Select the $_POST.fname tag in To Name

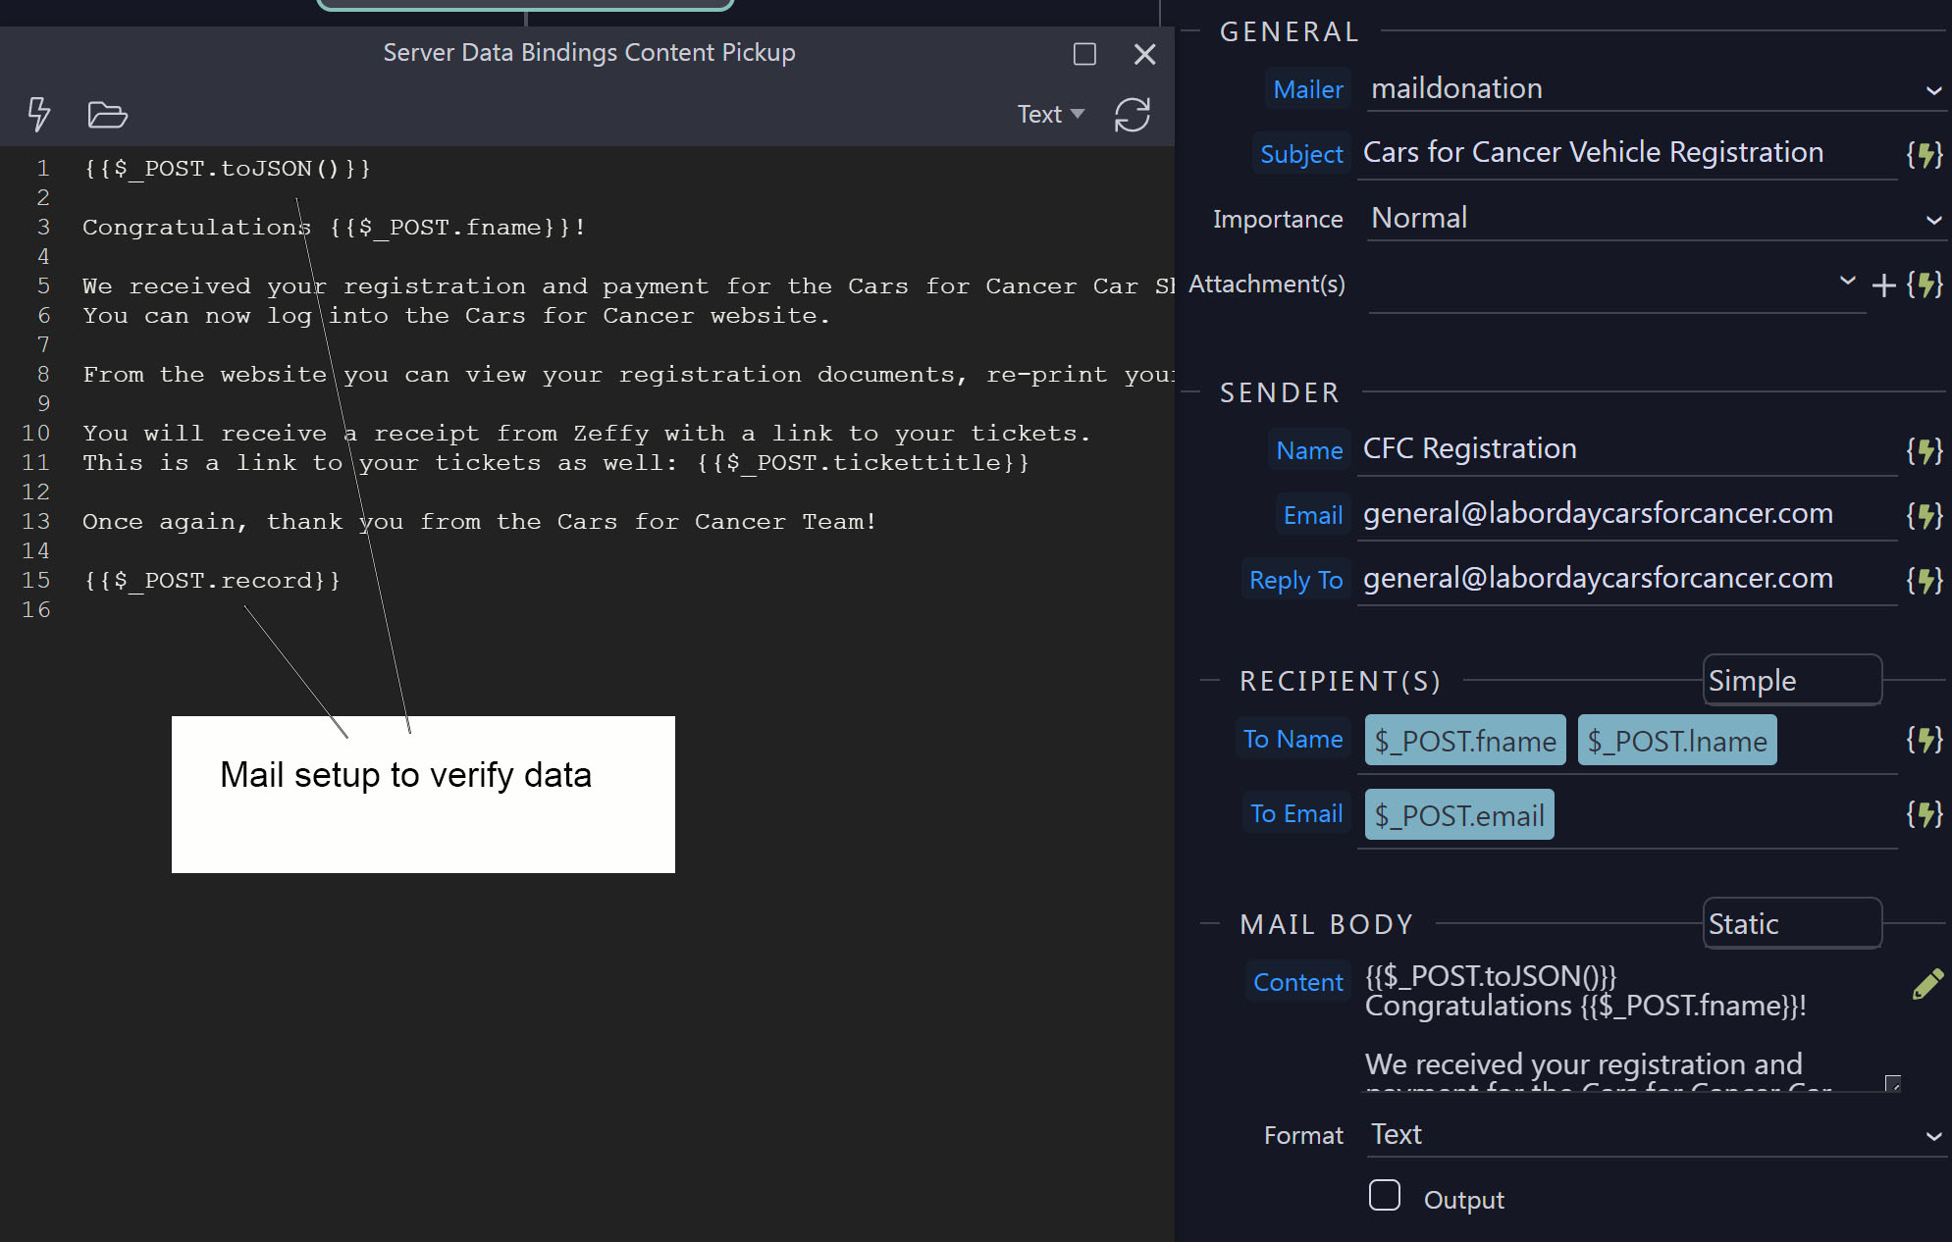click(1465, 741)
